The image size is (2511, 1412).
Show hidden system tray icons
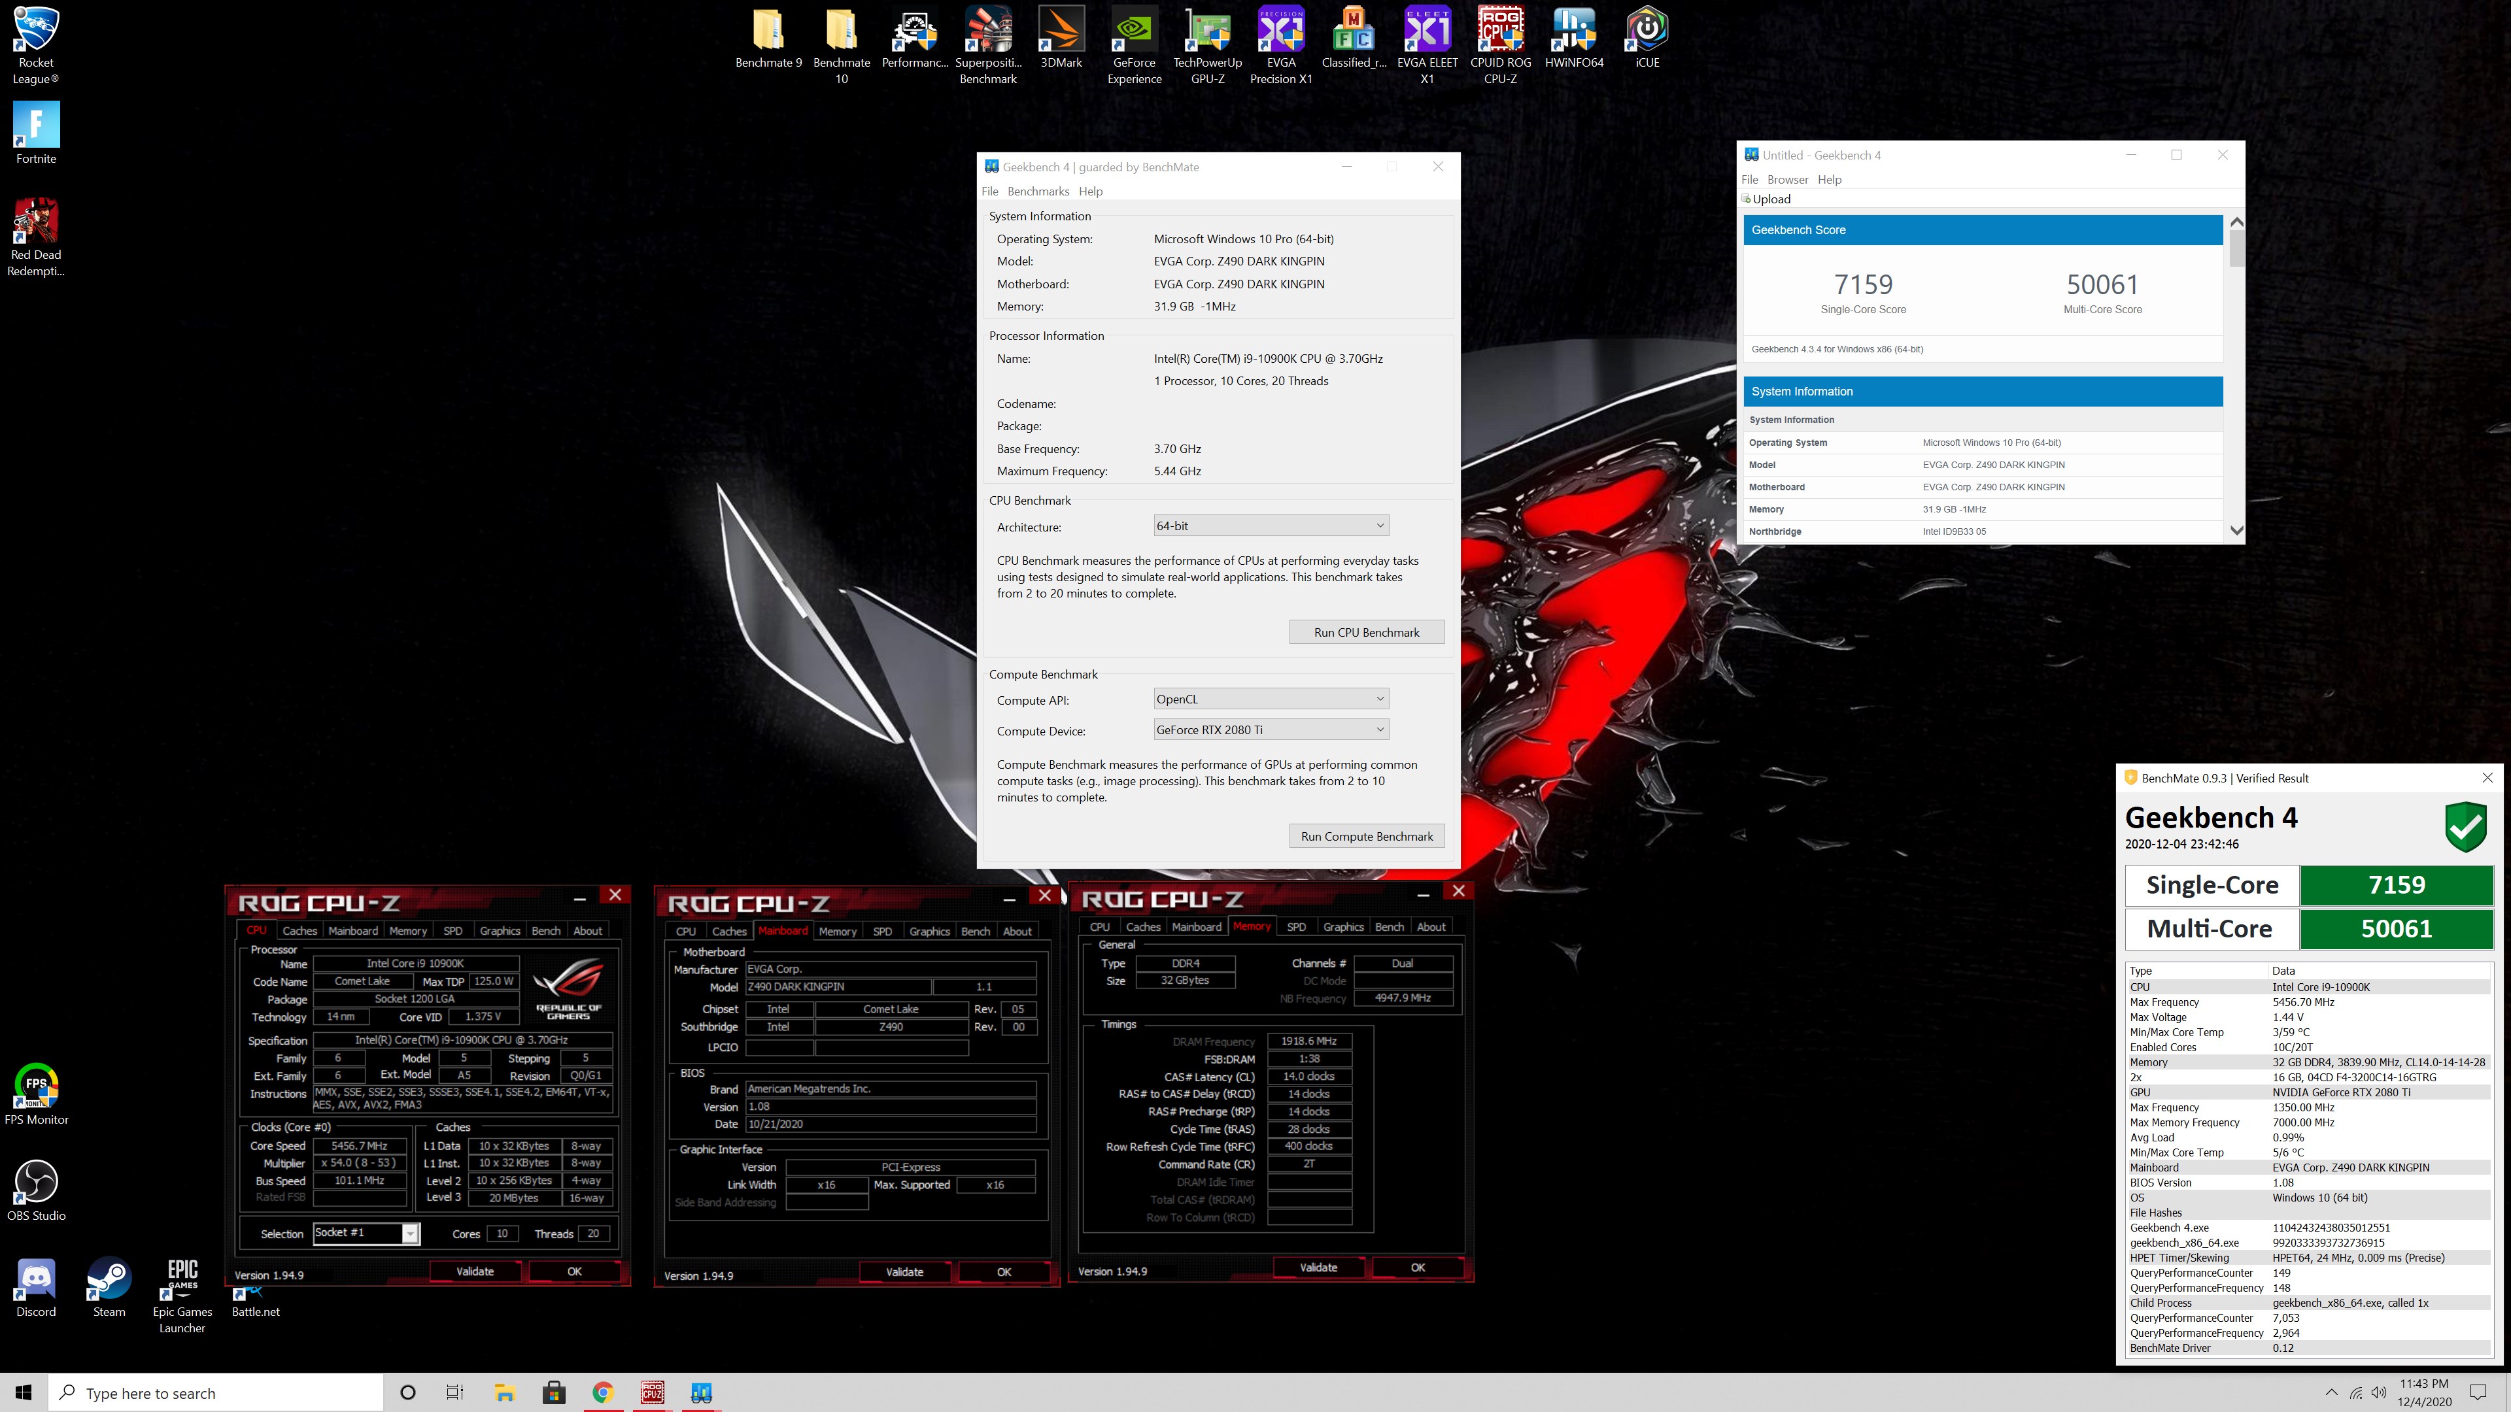pyautogui.click(x=2331, y=1392)
